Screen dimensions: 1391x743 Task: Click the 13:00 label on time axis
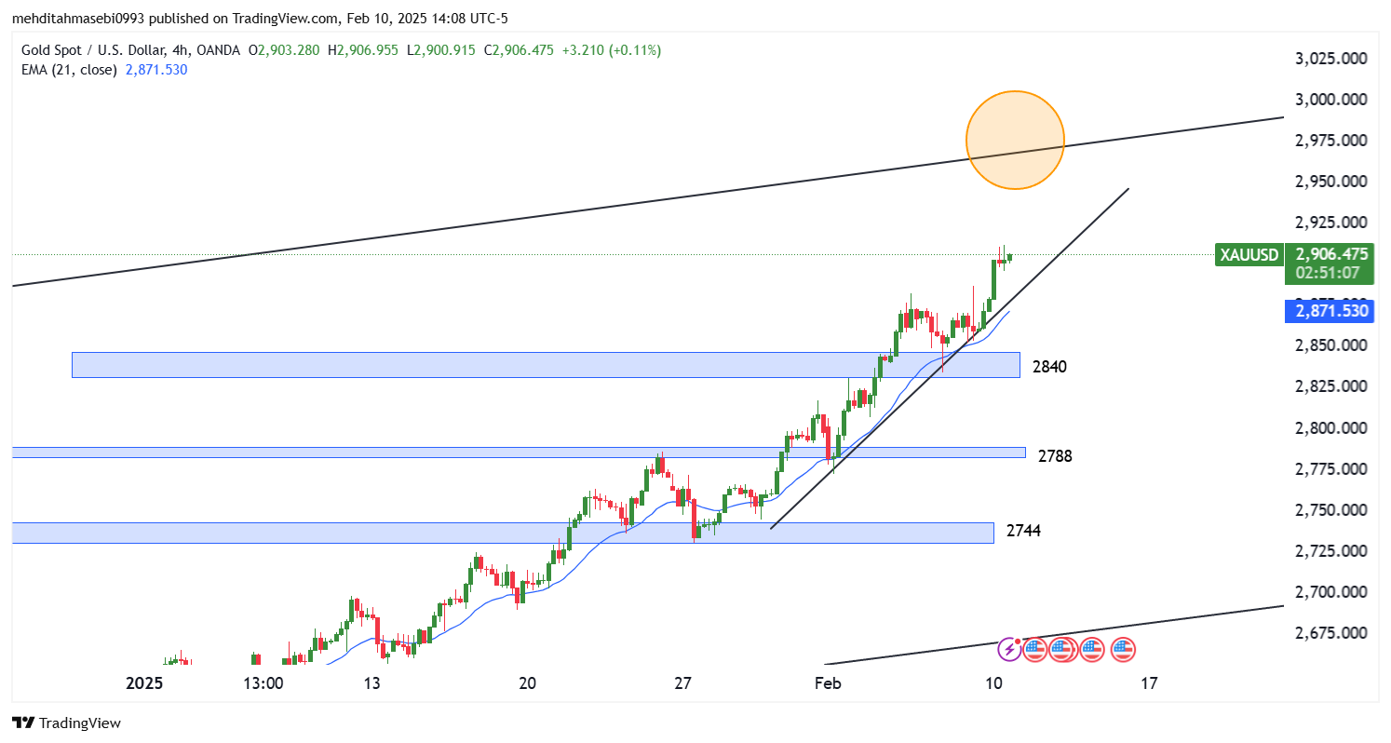click(263, 683)
